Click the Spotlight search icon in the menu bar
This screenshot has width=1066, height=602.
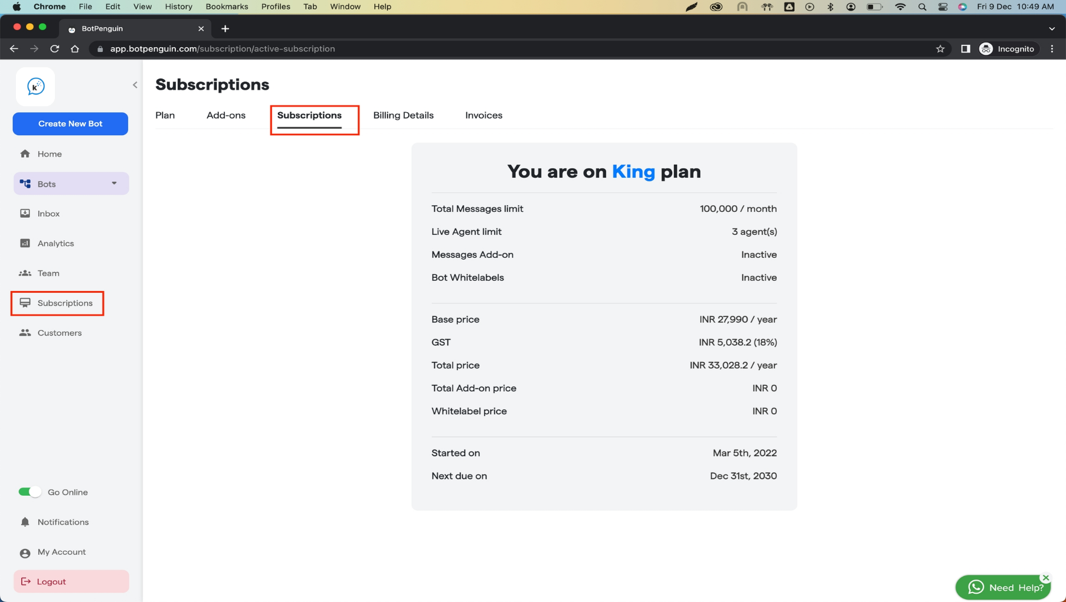coord(922,6)
